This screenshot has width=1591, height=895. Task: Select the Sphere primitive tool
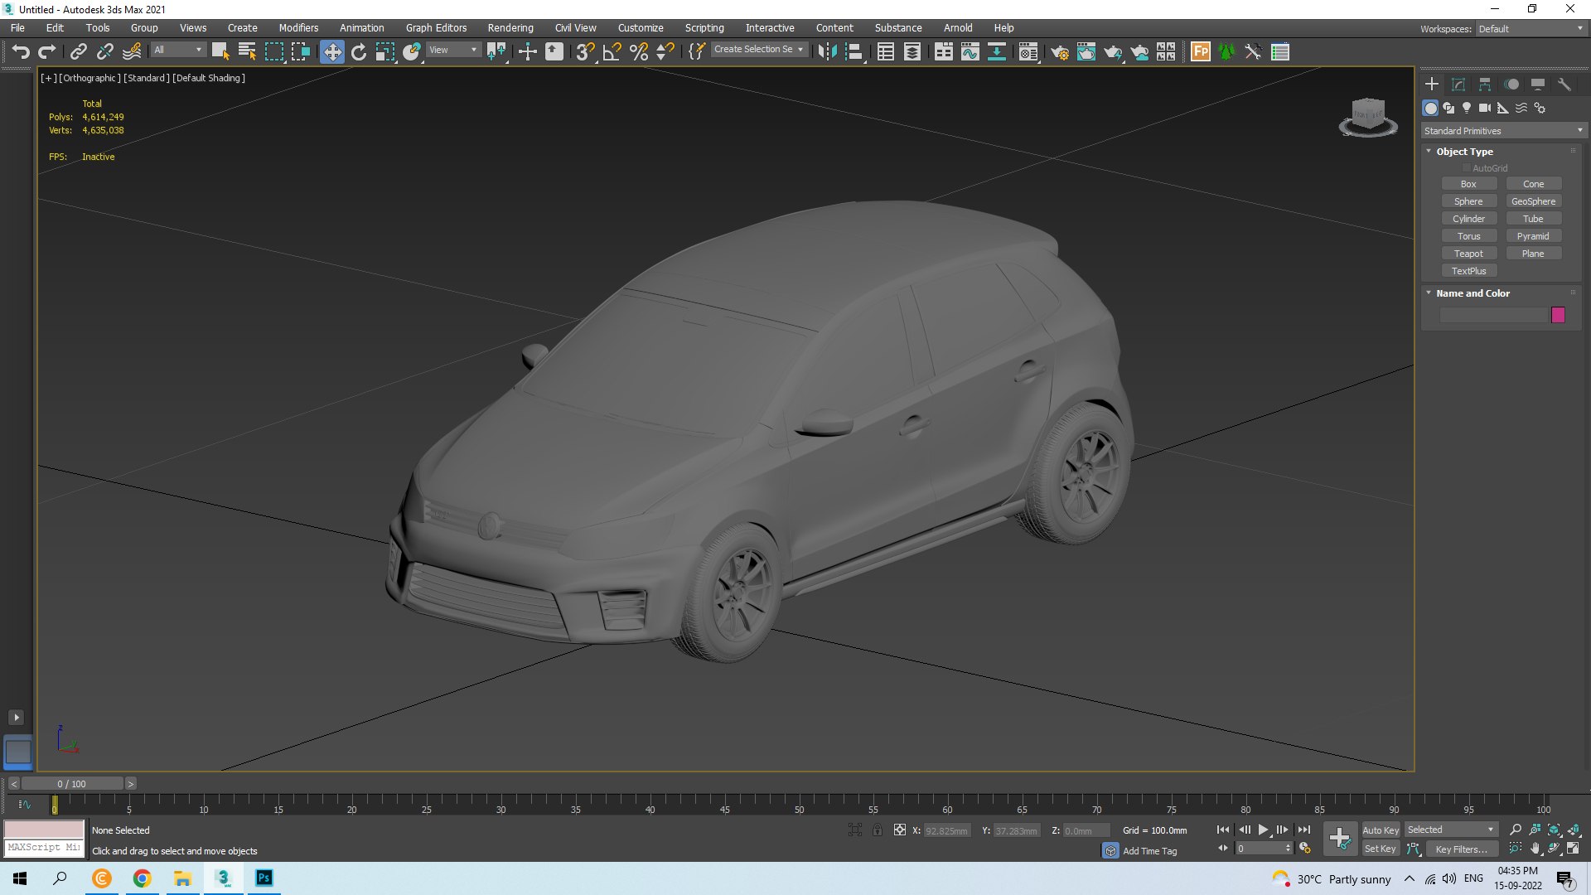[x=1468, y=201]
